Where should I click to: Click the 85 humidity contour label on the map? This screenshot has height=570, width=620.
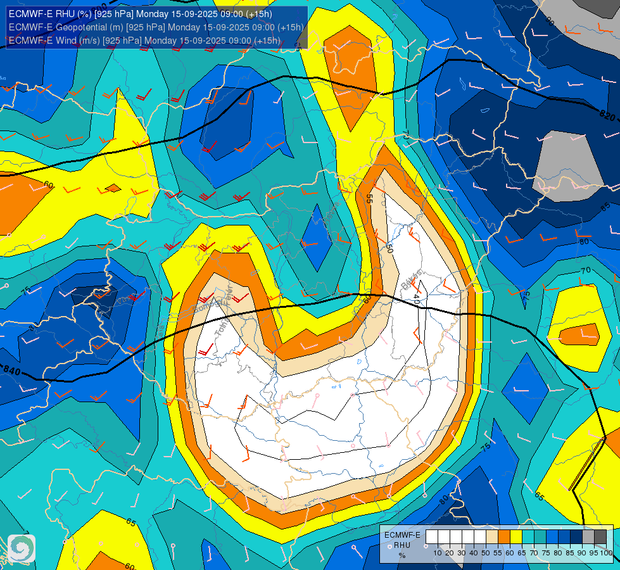(x=605, y=207)
